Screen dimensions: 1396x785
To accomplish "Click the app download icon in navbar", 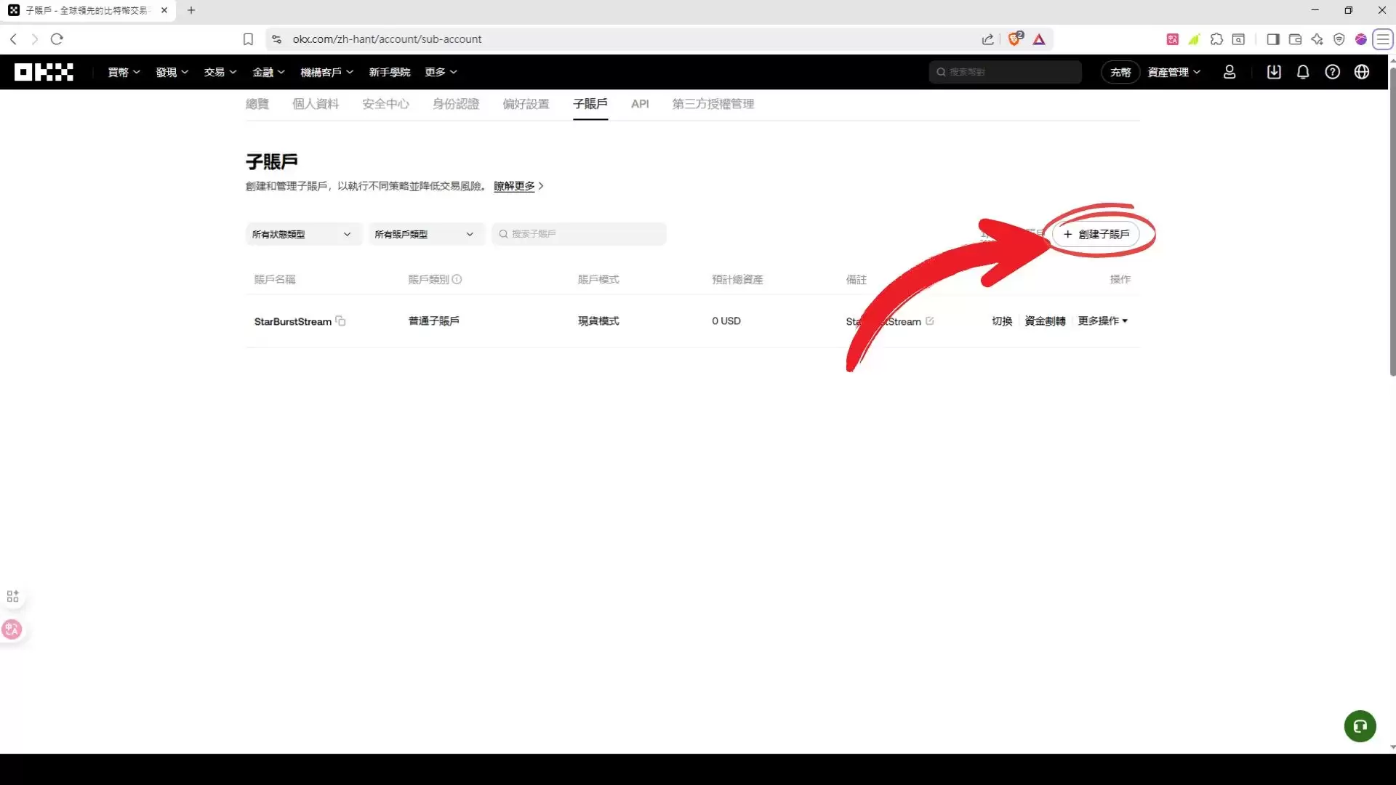I will pyautogui.click(x=1274, y=72).
